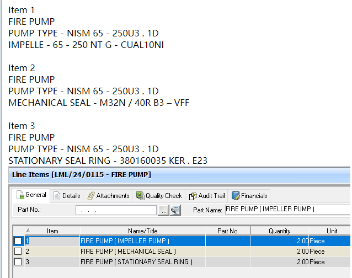Click quantity 2.00 in the MECHANICAL SEAL row
This screenshot has height=278, width=352.
(x=302, y=252)
